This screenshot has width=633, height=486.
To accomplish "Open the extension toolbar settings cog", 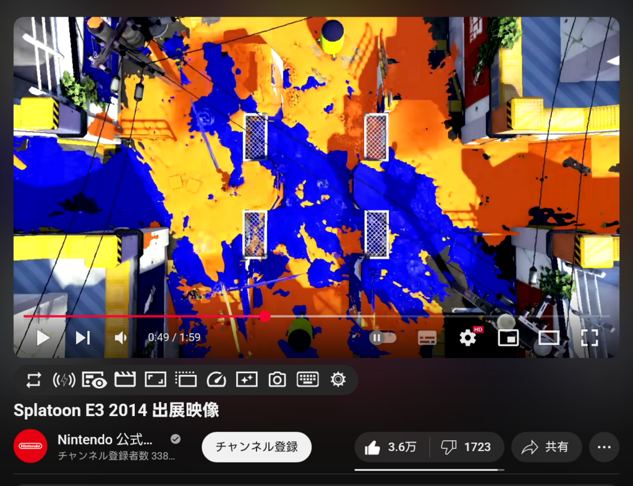I will point(338,380).
